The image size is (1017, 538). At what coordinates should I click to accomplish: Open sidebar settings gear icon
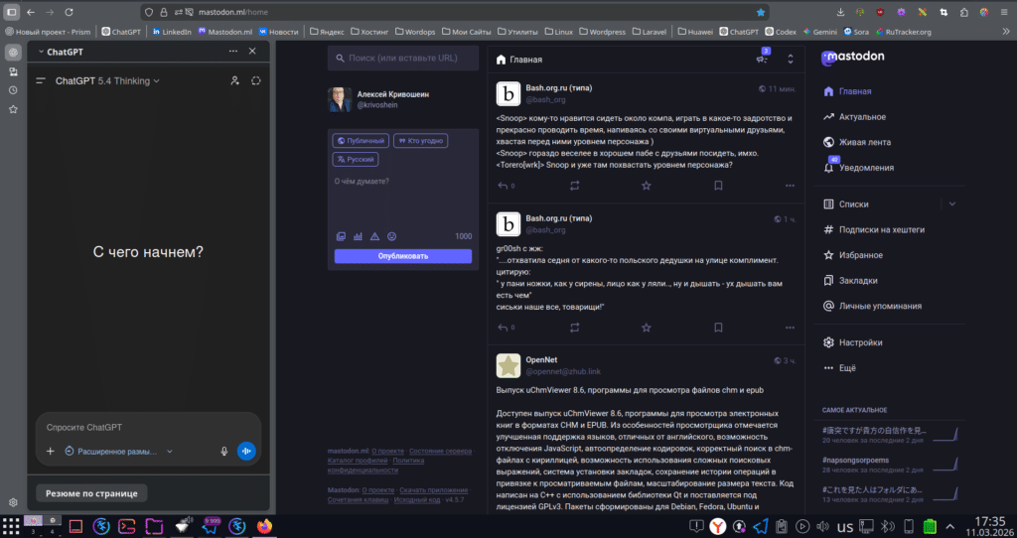13,502
